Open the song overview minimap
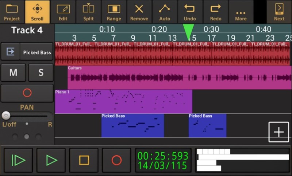The height and width of the screenshot is (176, 292). pos(243,160)
